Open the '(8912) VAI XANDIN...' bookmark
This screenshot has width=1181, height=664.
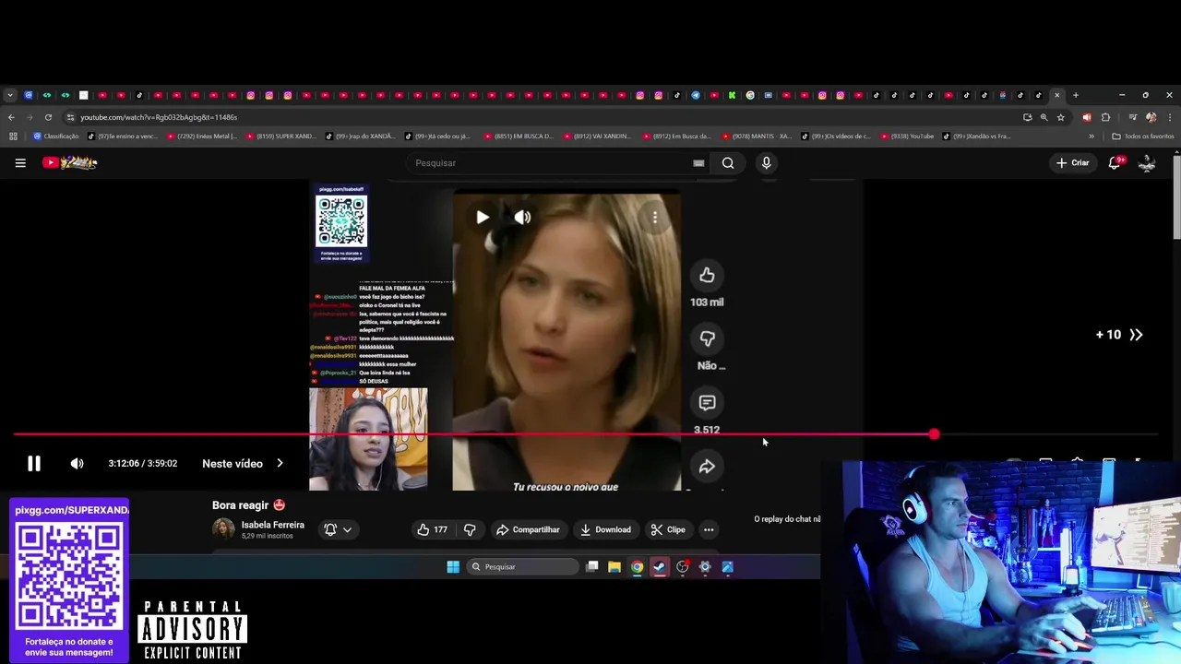[597, 136]
